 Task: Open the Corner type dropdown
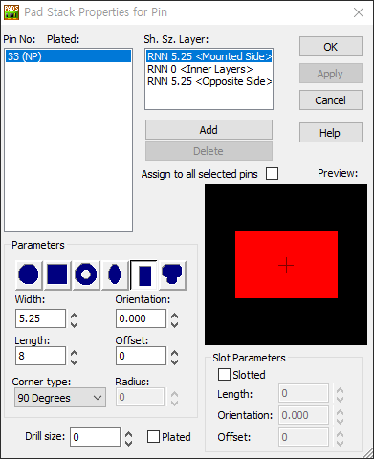click(60, 398)
